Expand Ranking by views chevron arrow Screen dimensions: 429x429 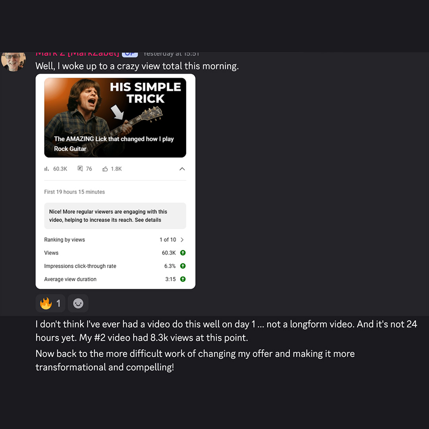point(182,240)
